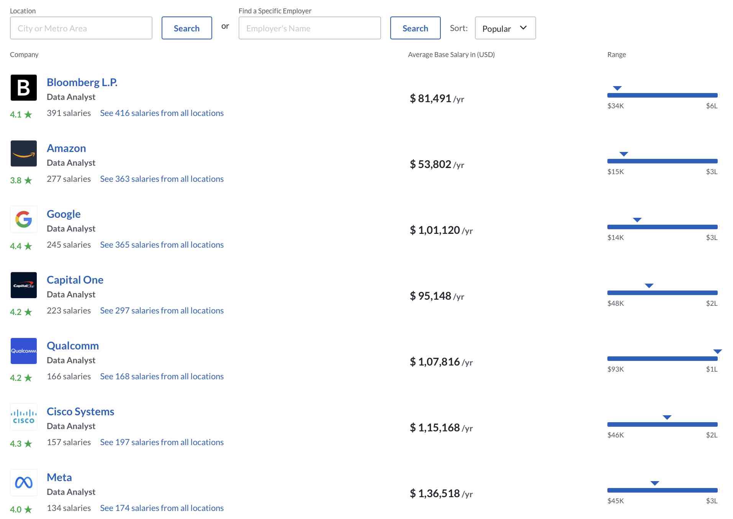Click the Bloomberg L.P. company logo

(23, 88)
